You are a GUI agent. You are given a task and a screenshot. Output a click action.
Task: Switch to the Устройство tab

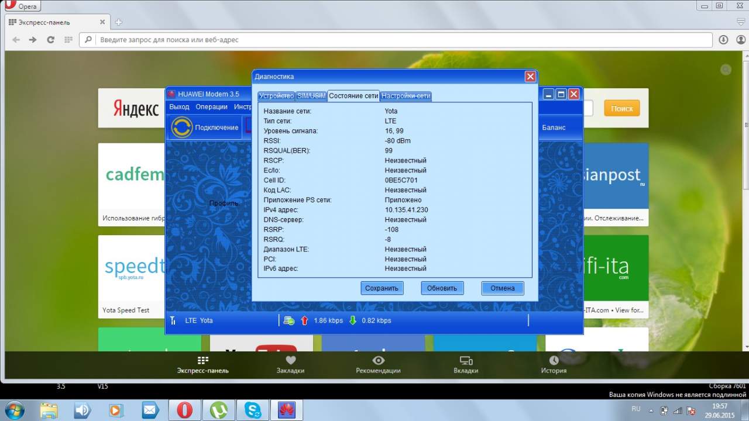pyautogui.click(x=276, y=96)
